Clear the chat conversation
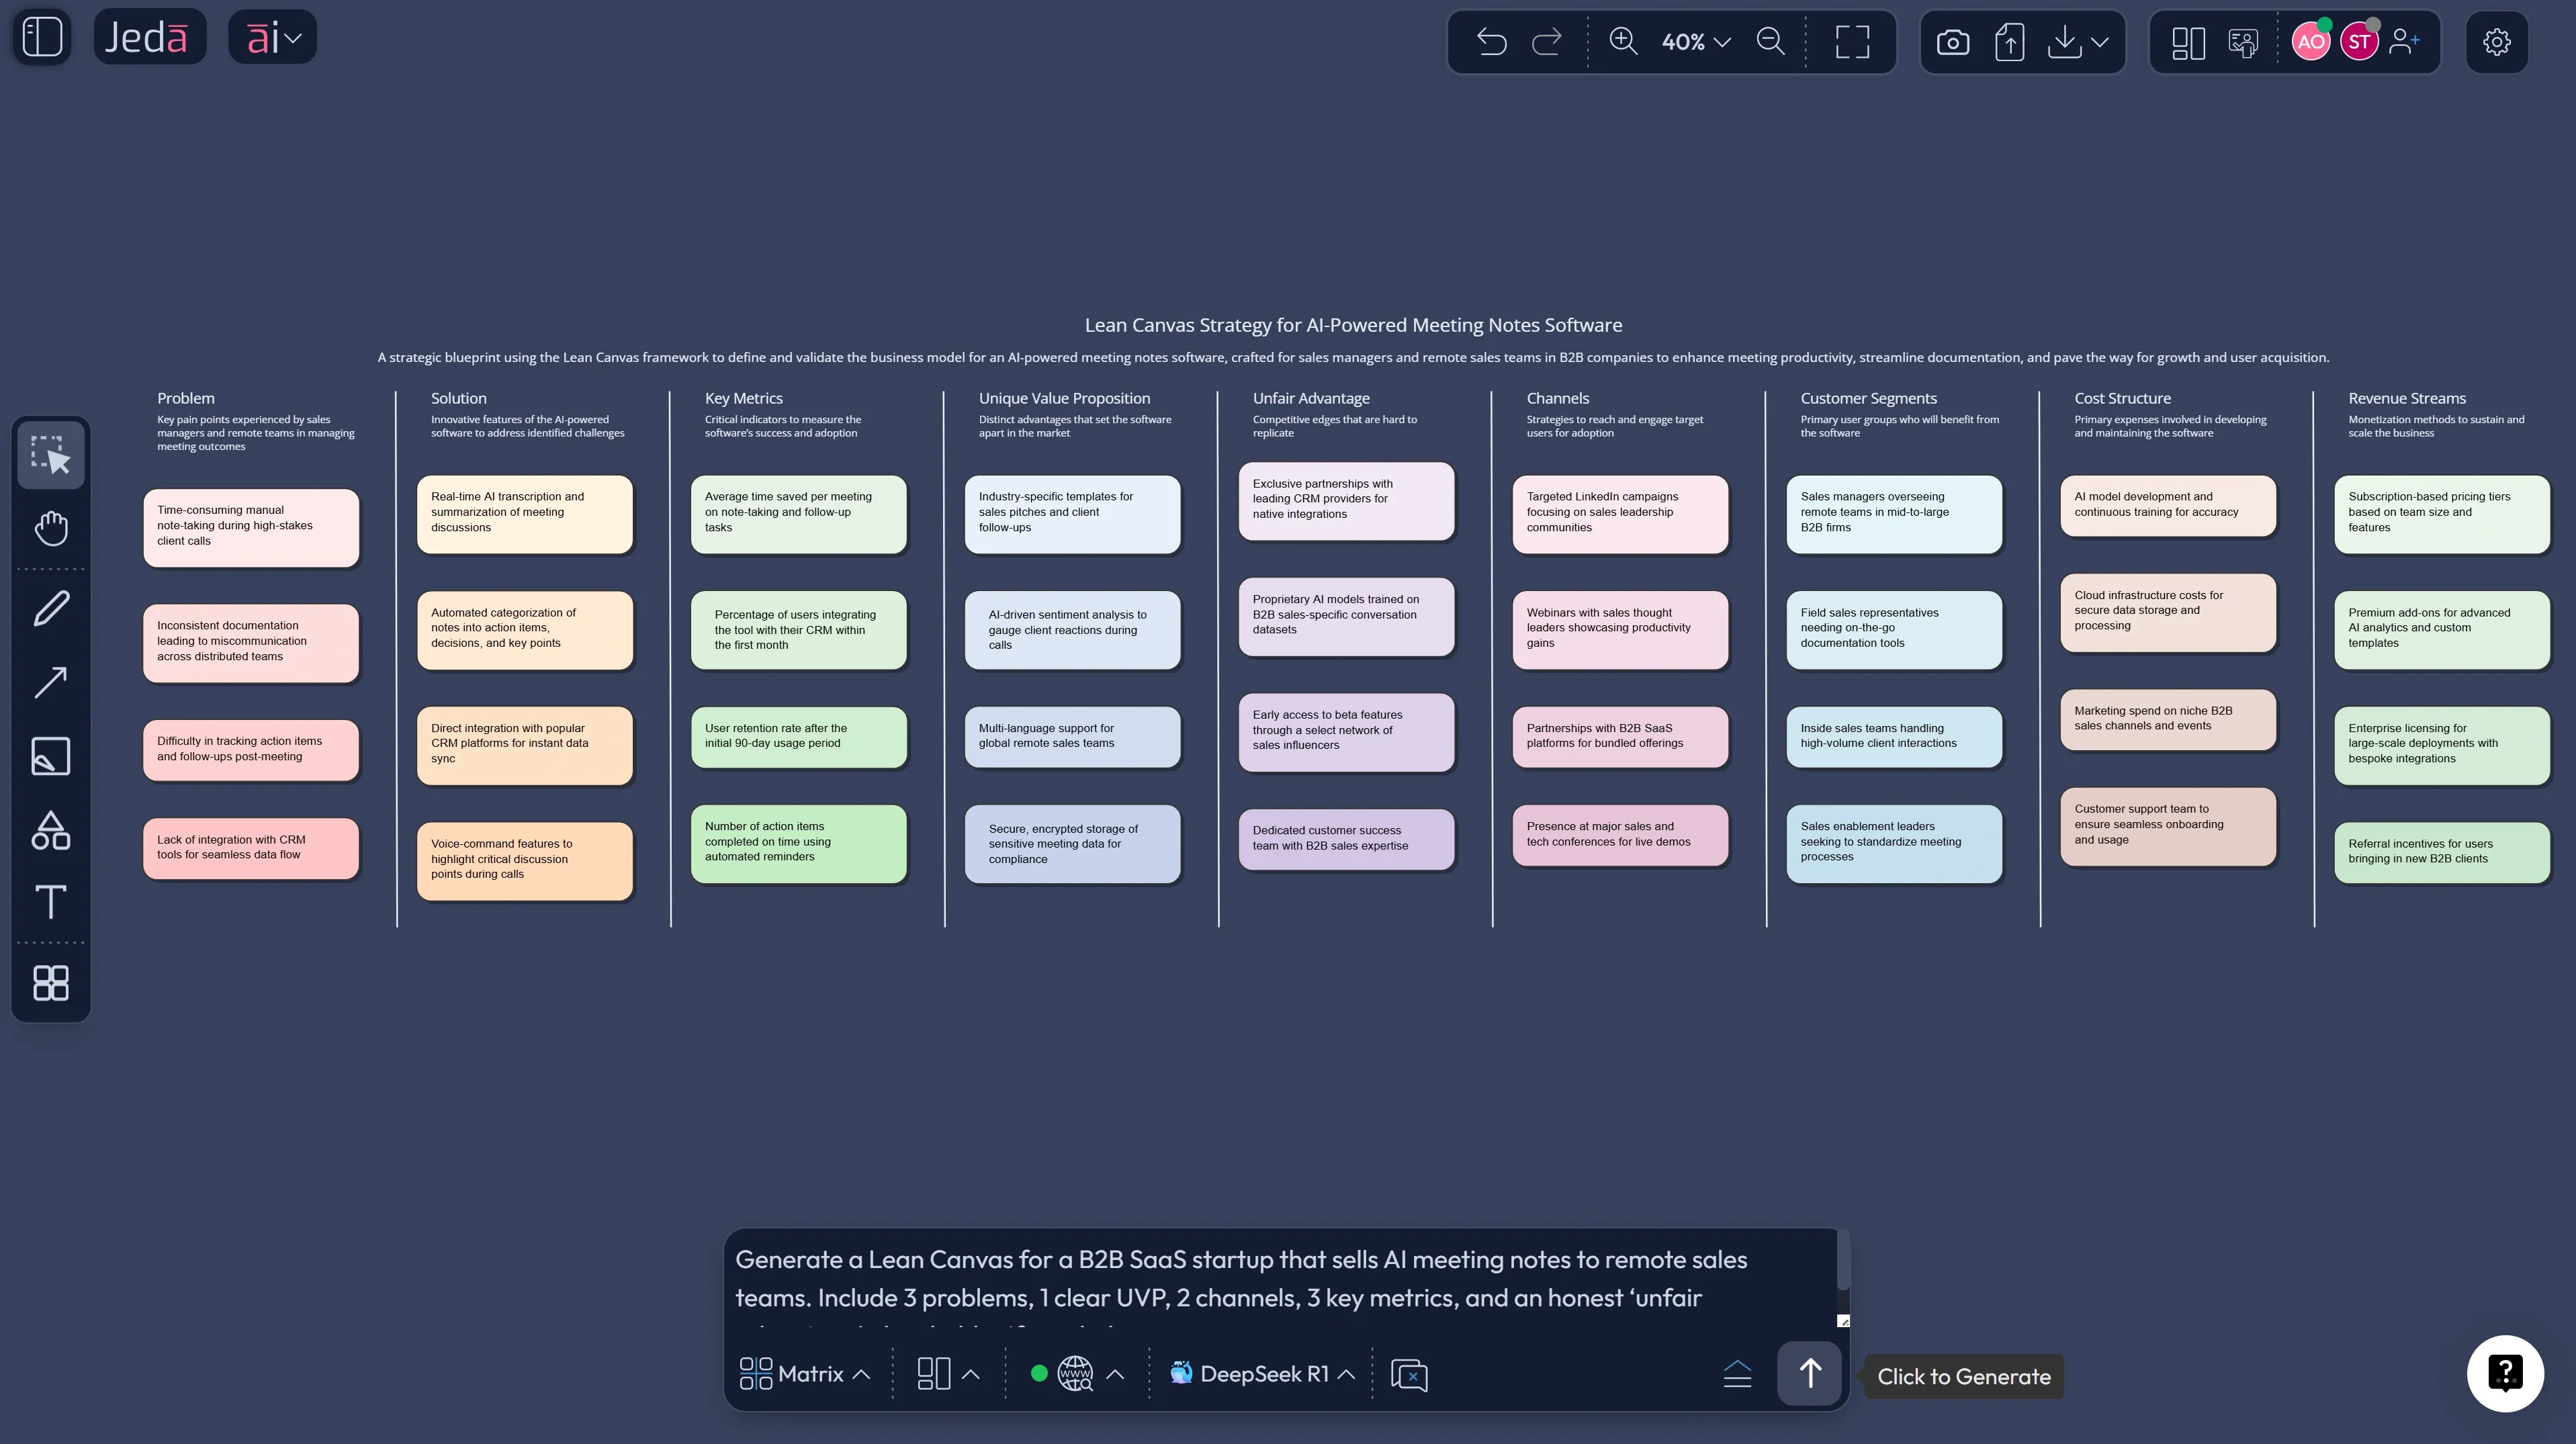 pos(1408,1374)
